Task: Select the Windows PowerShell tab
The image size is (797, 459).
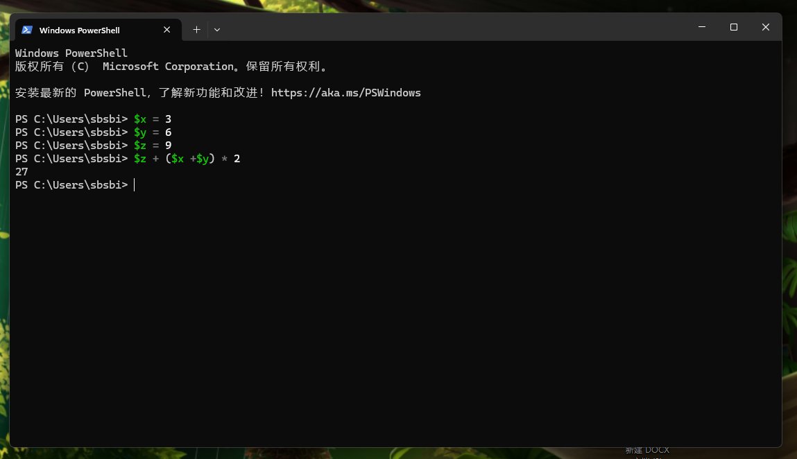Action: [98, 30]
